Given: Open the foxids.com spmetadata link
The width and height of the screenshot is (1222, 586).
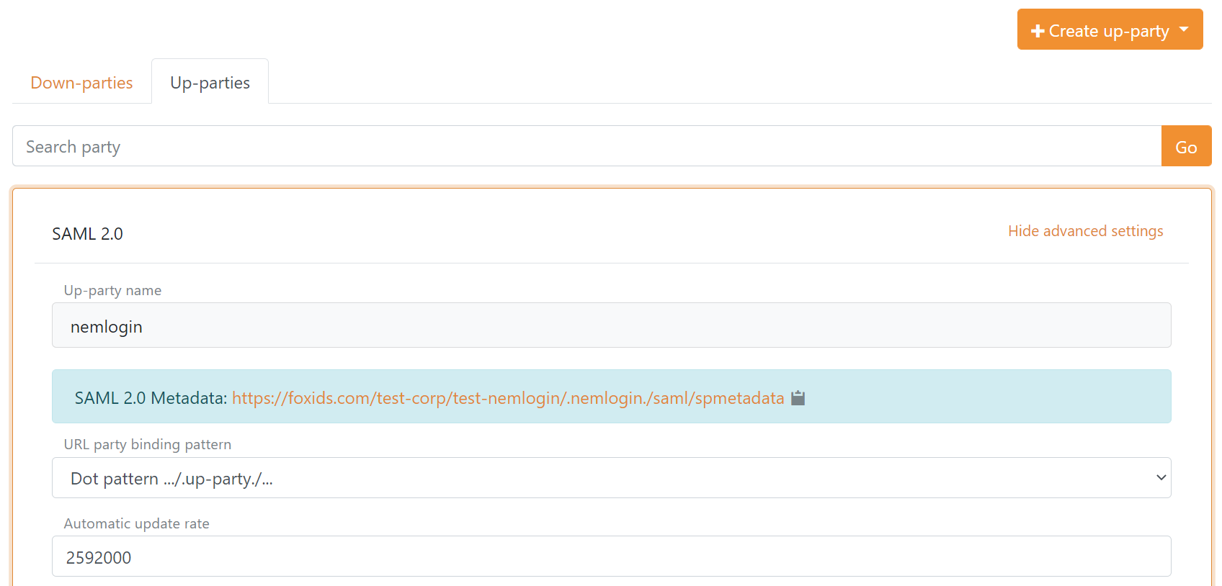Looking at the screenshot, I should click(x=507, y=398).
